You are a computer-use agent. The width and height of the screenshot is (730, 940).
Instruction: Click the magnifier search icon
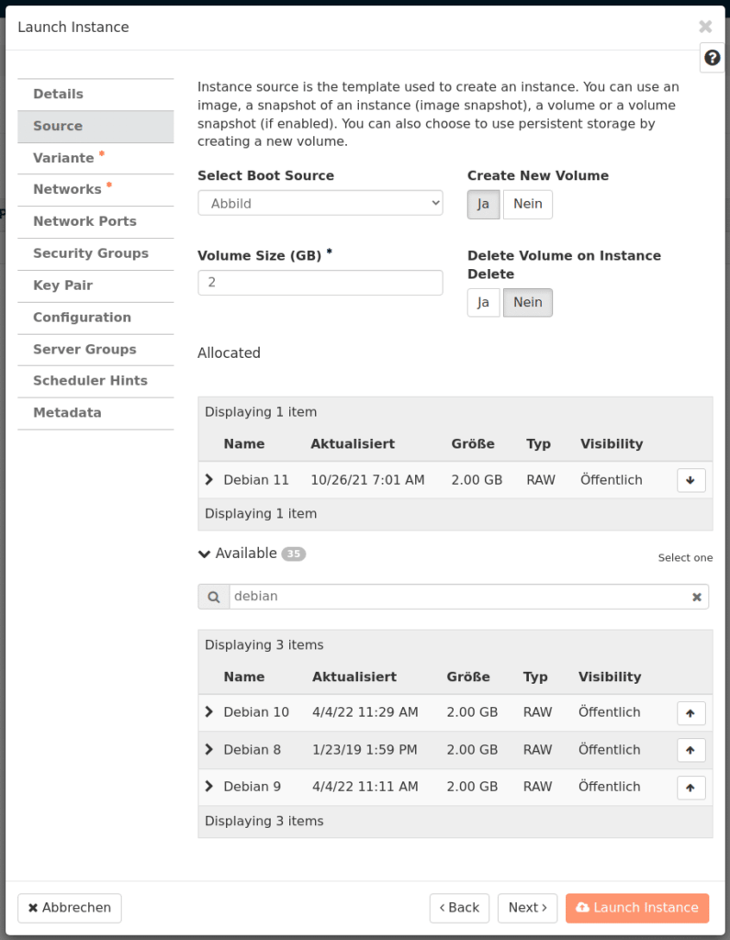coord(214,598)
